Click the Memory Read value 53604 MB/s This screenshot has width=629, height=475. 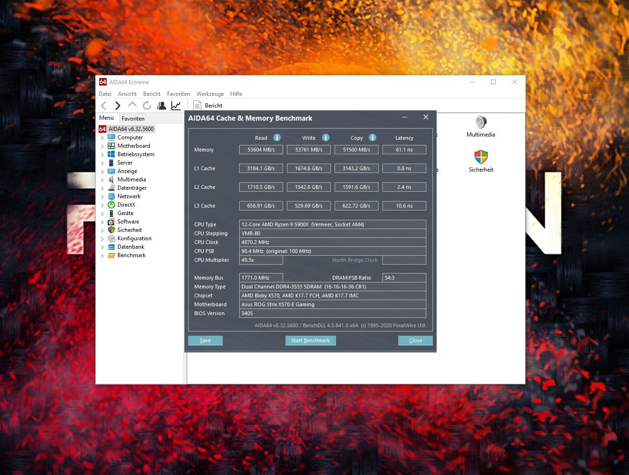click(x=261, y=150)
